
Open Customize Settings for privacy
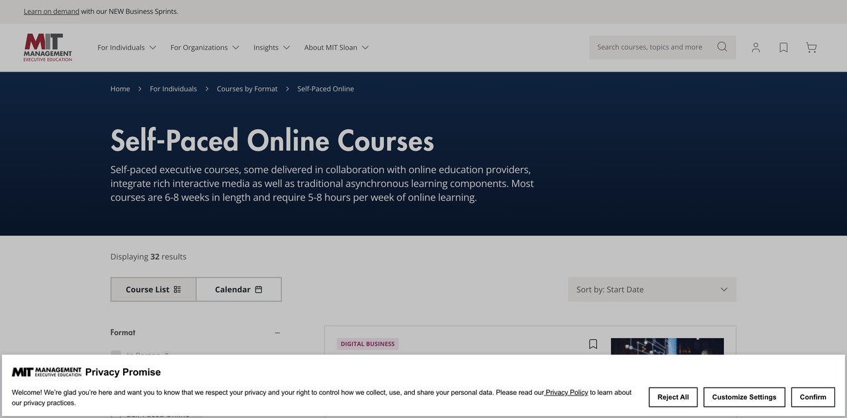[744, 397]
